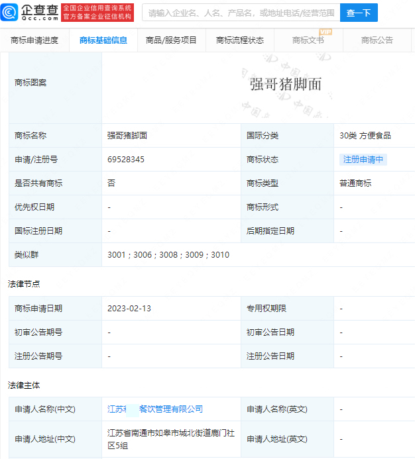Open the applicant company name link
The image size is (415, 459).
155,409
